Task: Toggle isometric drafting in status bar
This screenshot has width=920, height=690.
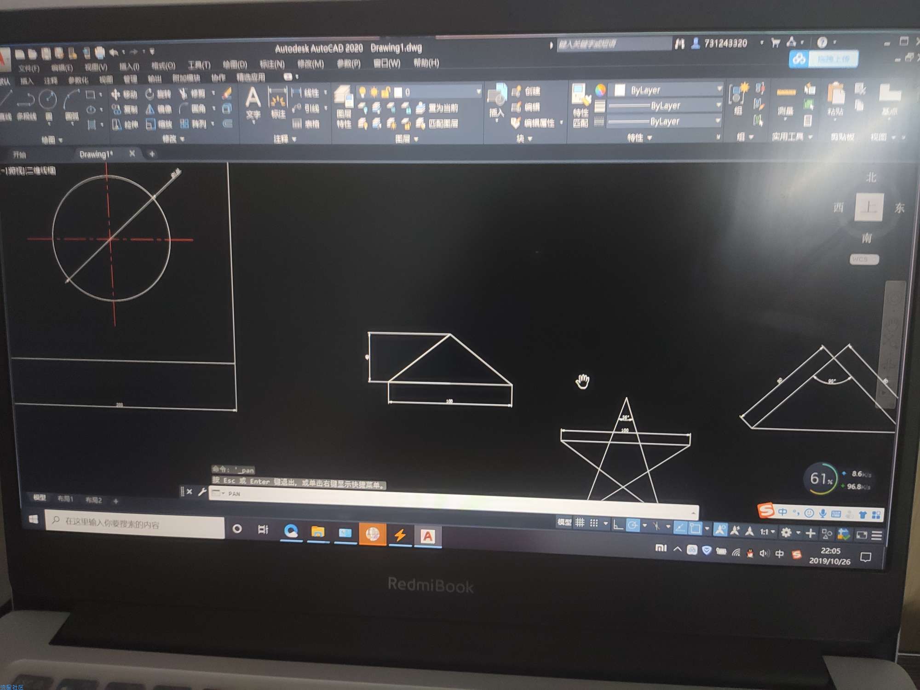Action: coord(656,526)
